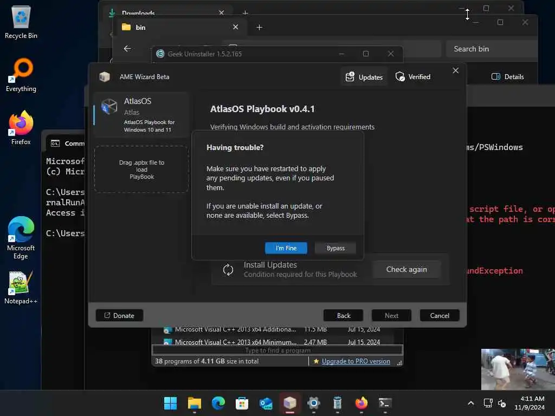Click Check again for Install Updates
The height and width of the screenshot is (416, 555).
406,270
